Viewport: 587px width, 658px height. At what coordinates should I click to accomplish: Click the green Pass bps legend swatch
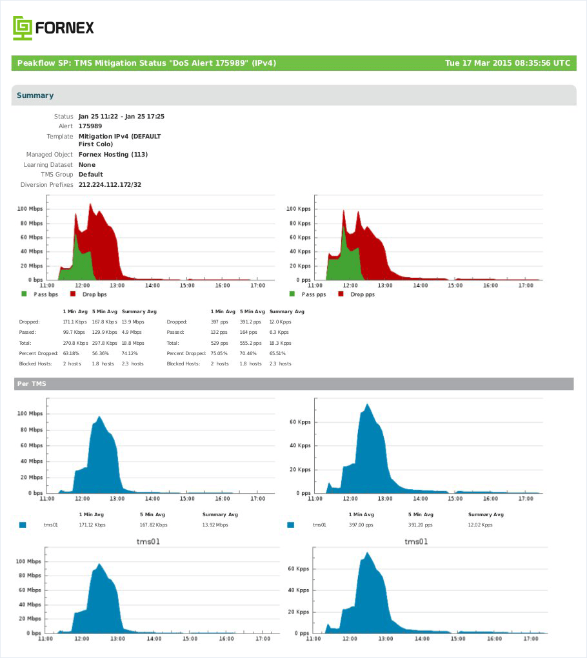coord(24,294)
